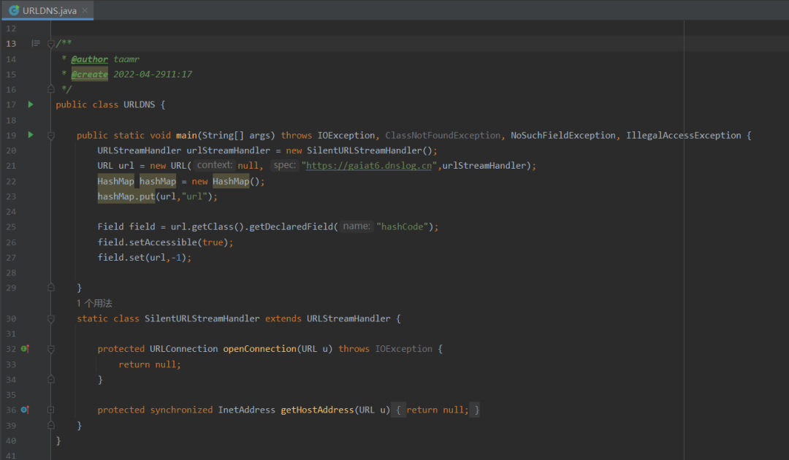
Task: Click the '1 个用法' usages hint
Action: [x=94, y=303]
